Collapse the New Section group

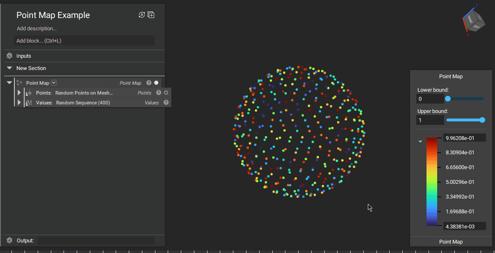point(9,68)
